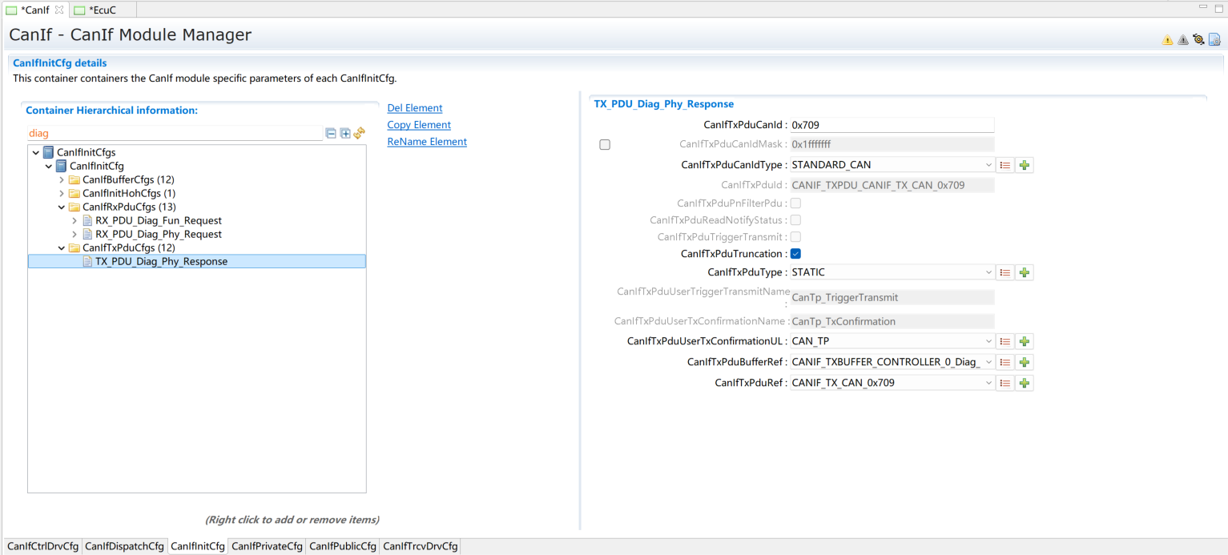Open the CanIfTxPduUserTxConfirmationUL dropdown
The height and width of the screenshot is (555, 1228).
(892, 341)
